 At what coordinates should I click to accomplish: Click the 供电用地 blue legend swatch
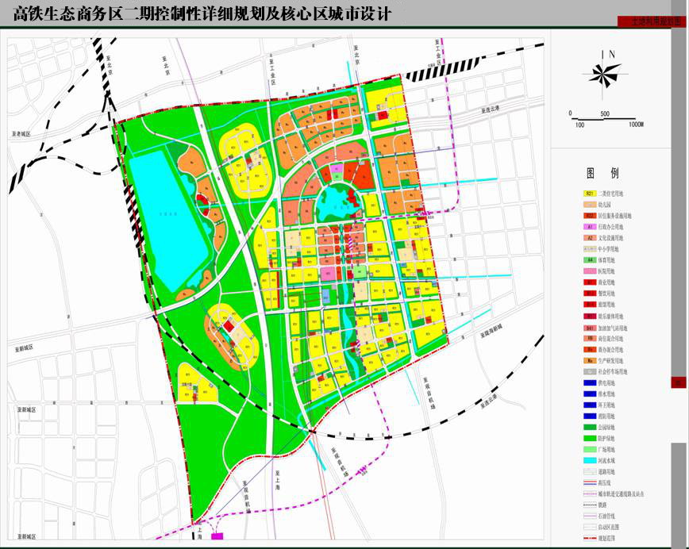[x=591, y=382]
